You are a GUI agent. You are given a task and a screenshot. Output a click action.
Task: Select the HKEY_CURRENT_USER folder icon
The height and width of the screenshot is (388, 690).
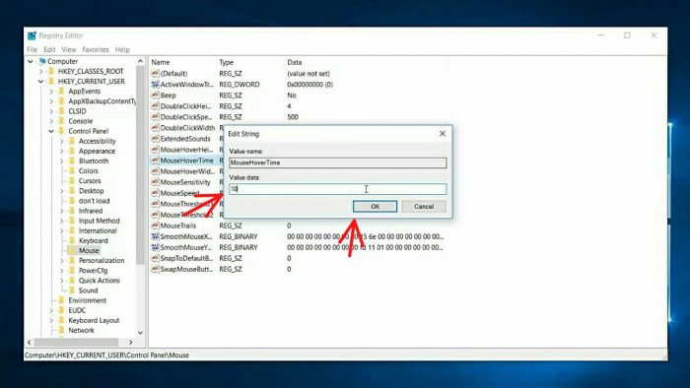click(x=51, y=82)
